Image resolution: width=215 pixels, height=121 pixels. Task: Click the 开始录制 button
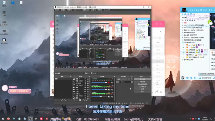142,82
